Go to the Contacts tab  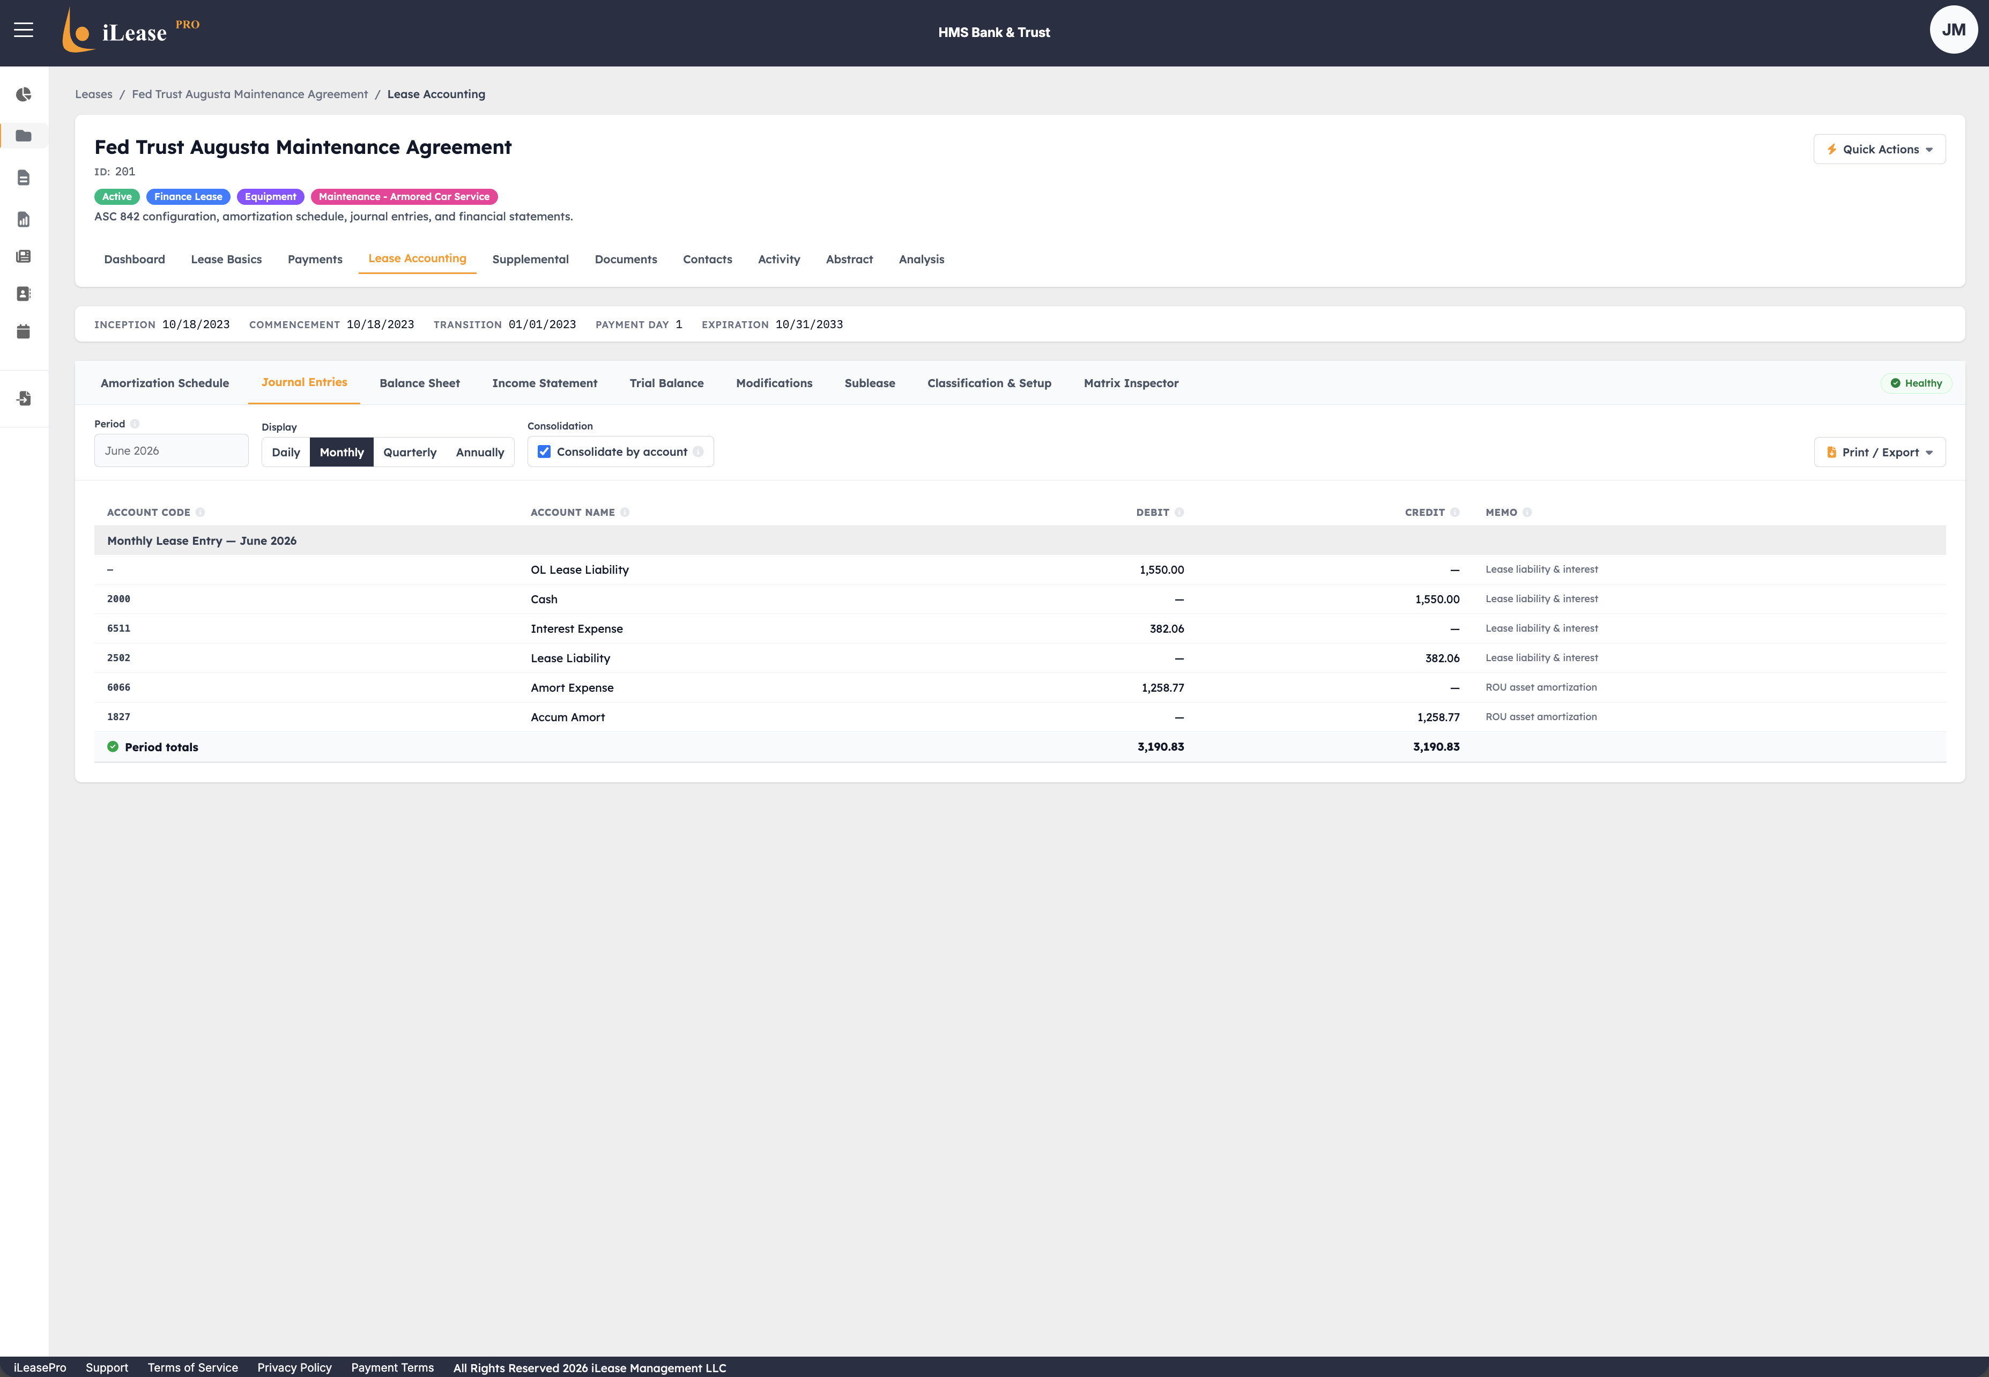click(x=707, y=260)
